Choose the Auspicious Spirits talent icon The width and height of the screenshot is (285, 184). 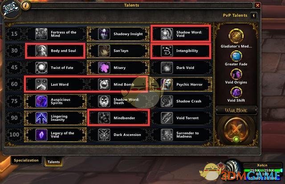[41, 101]
